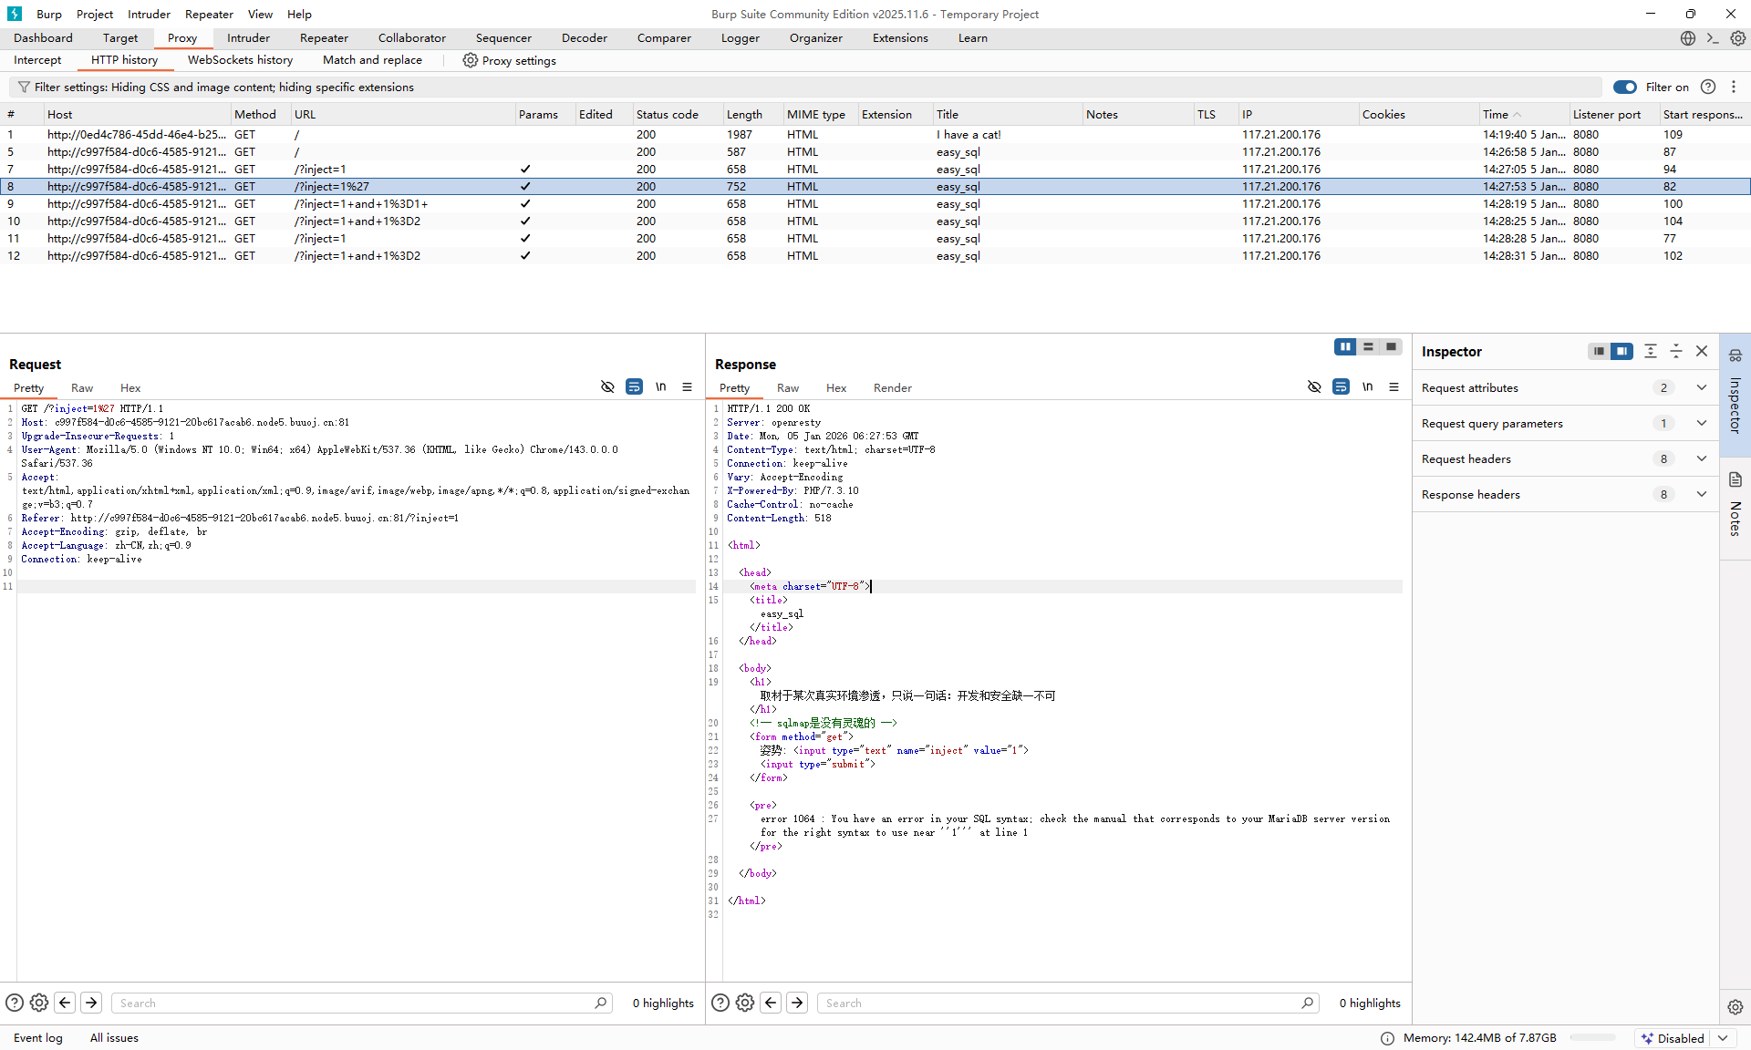
Task: Dock the Inspector panel on the left
Action: [x=1599, y=352]
